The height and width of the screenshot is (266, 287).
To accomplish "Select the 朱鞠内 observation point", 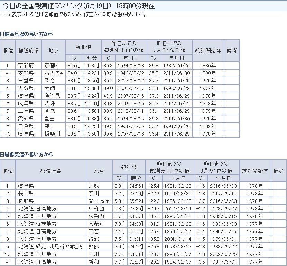I will click(x=96, y=216).
